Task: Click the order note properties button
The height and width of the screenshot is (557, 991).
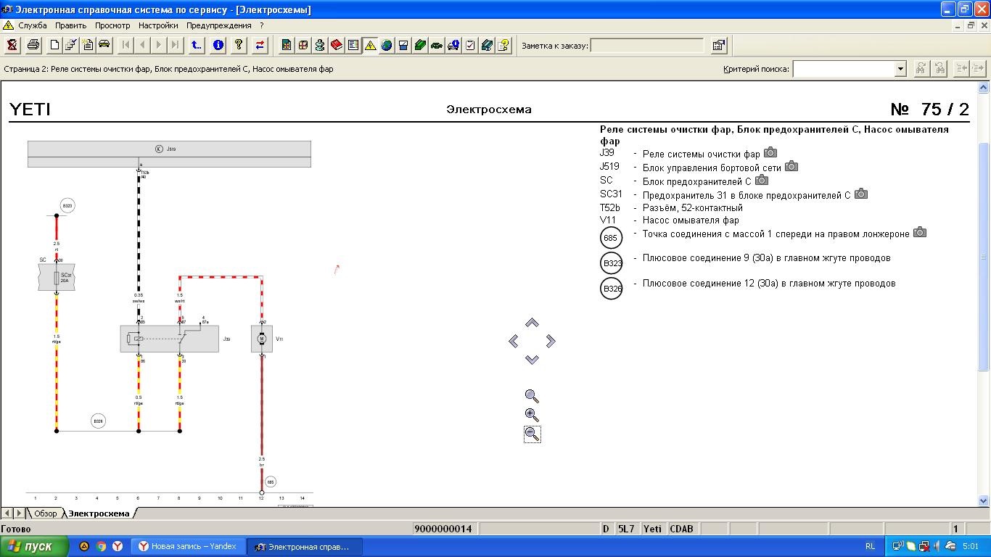Action: [x=718, y=45]
